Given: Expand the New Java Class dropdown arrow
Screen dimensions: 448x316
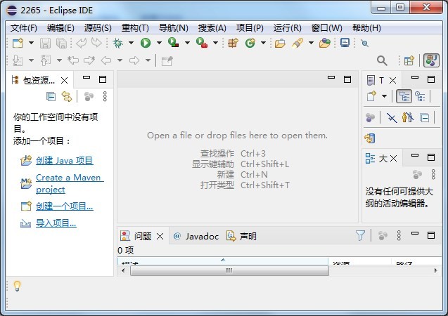Looking at the screenshot, I should point(263,43).
